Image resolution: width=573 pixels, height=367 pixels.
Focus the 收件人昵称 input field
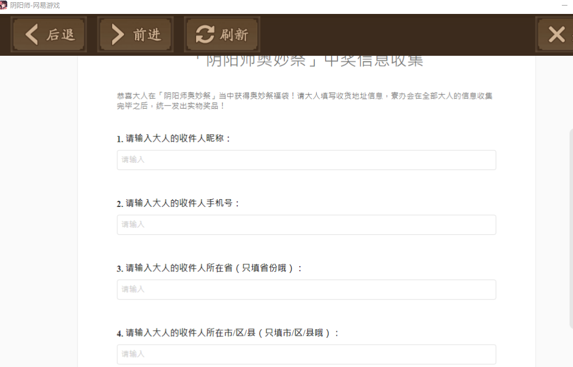[x=306, y=160]
